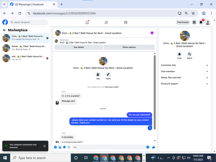Screen dimensions: 216x162
Task: Click the browser address bar URL
Action: tap(64, 13)
